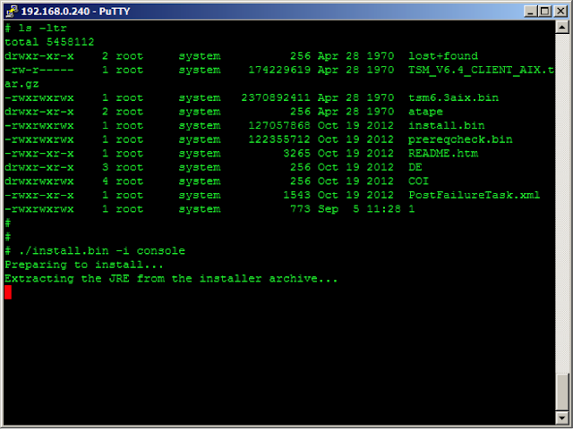Click the 'total 5458112' line

(x=49, y=42)
